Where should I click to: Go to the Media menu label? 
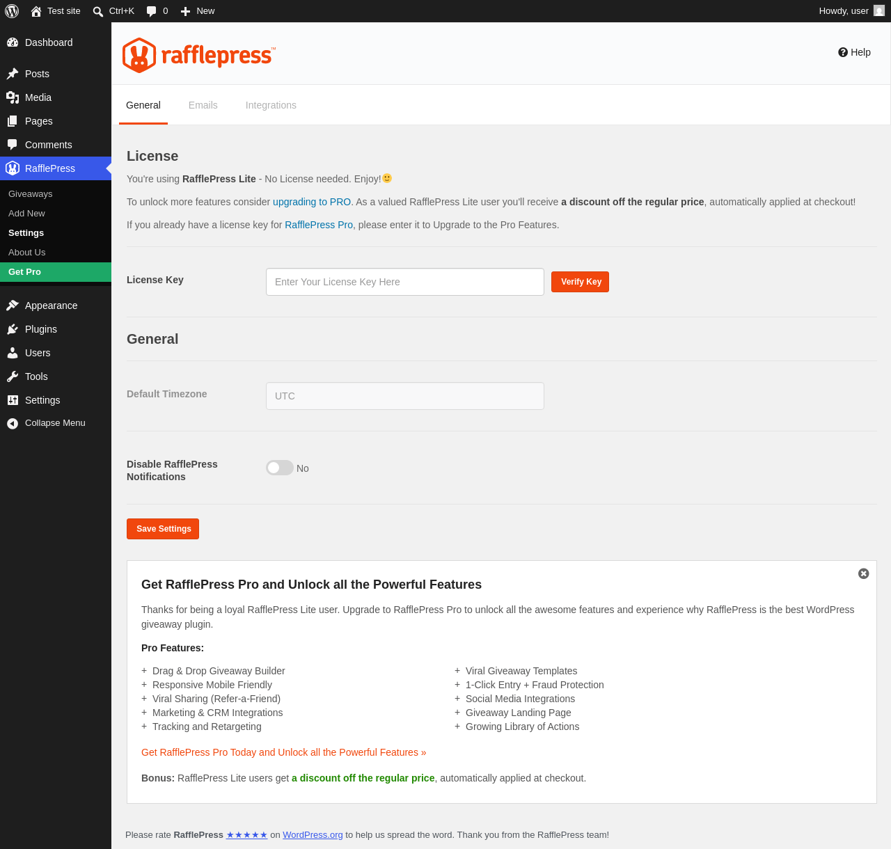tap(38, 97)
